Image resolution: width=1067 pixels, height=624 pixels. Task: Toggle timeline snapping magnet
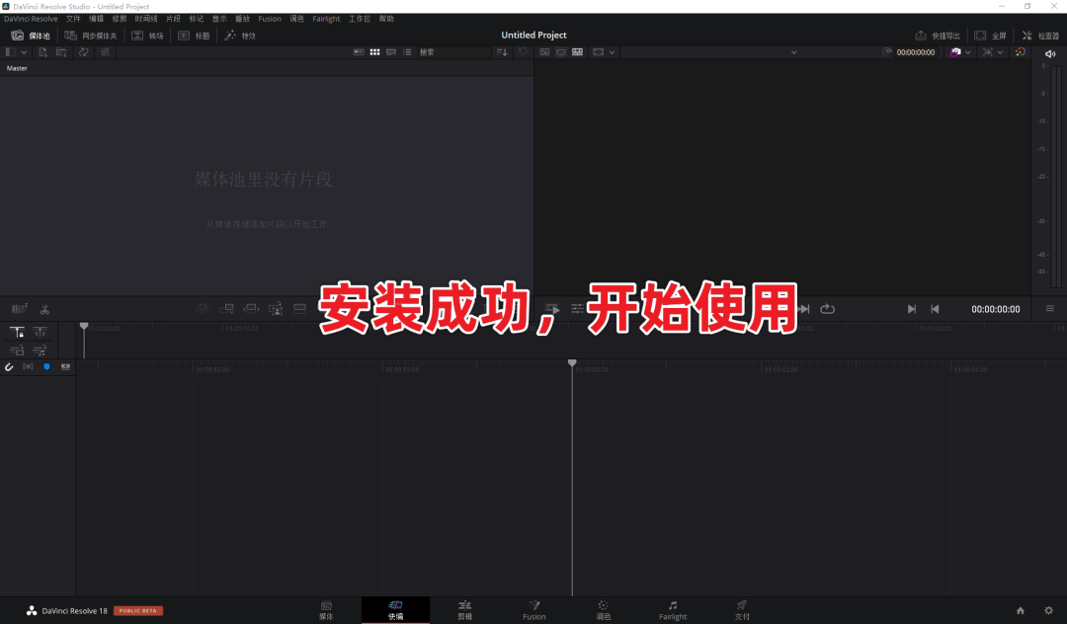9,367
